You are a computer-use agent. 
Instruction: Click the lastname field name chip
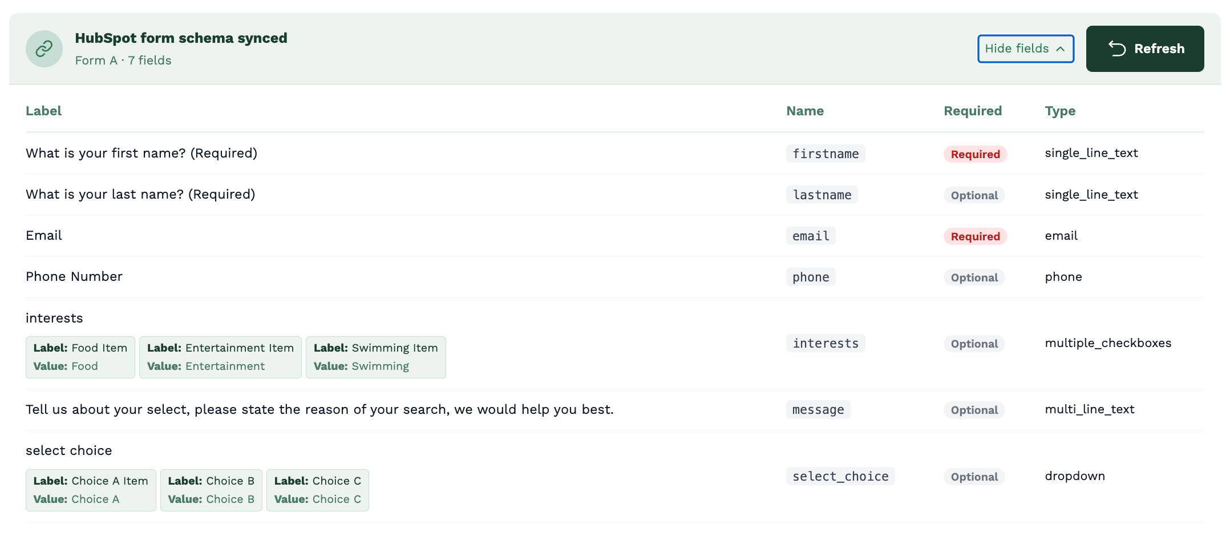coord(822,195)
